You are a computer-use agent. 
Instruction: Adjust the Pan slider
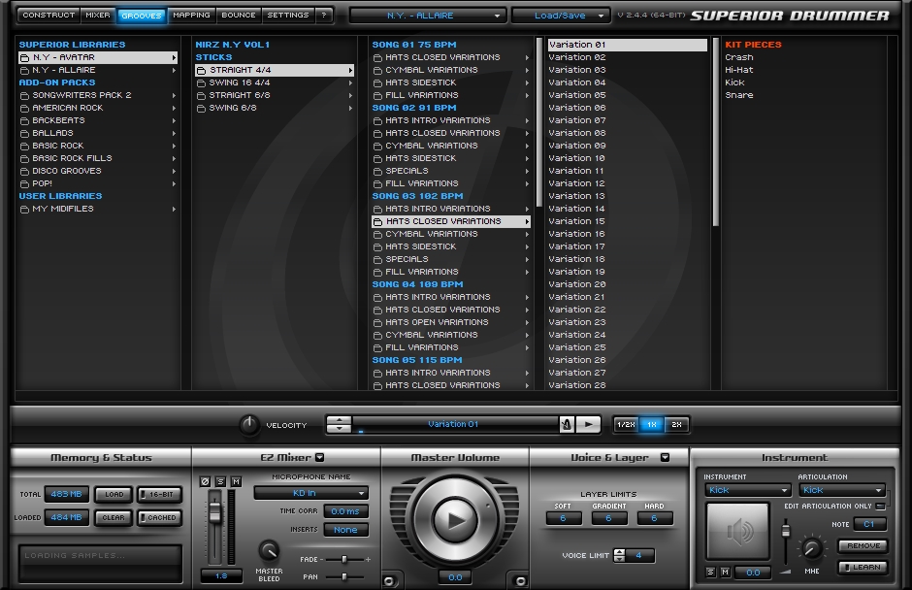(x=344, y=577)
